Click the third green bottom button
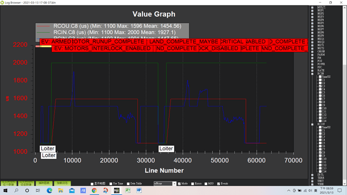Screen dimensions: 347x195 [x=44, y=183]
